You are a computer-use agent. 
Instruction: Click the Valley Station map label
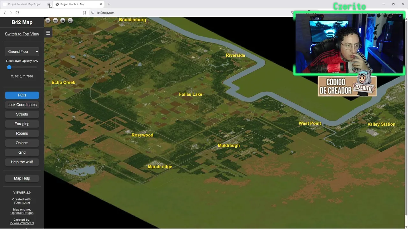pos(381,124)
